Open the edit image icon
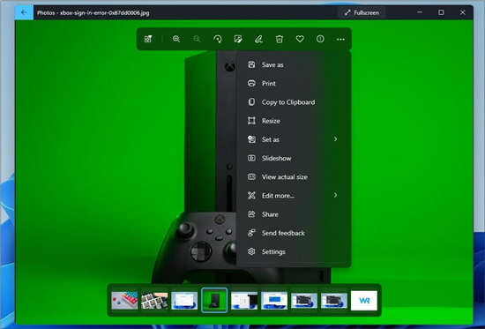The width and height of the screenshot is (485, 329). click(x=238, y=39)
